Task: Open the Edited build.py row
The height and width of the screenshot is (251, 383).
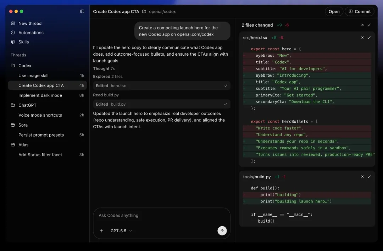Action: 161,104
